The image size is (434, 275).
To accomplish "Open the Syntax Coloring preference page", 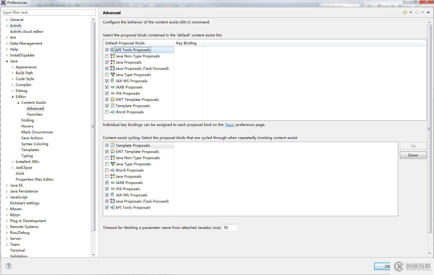I will [35, 144].
